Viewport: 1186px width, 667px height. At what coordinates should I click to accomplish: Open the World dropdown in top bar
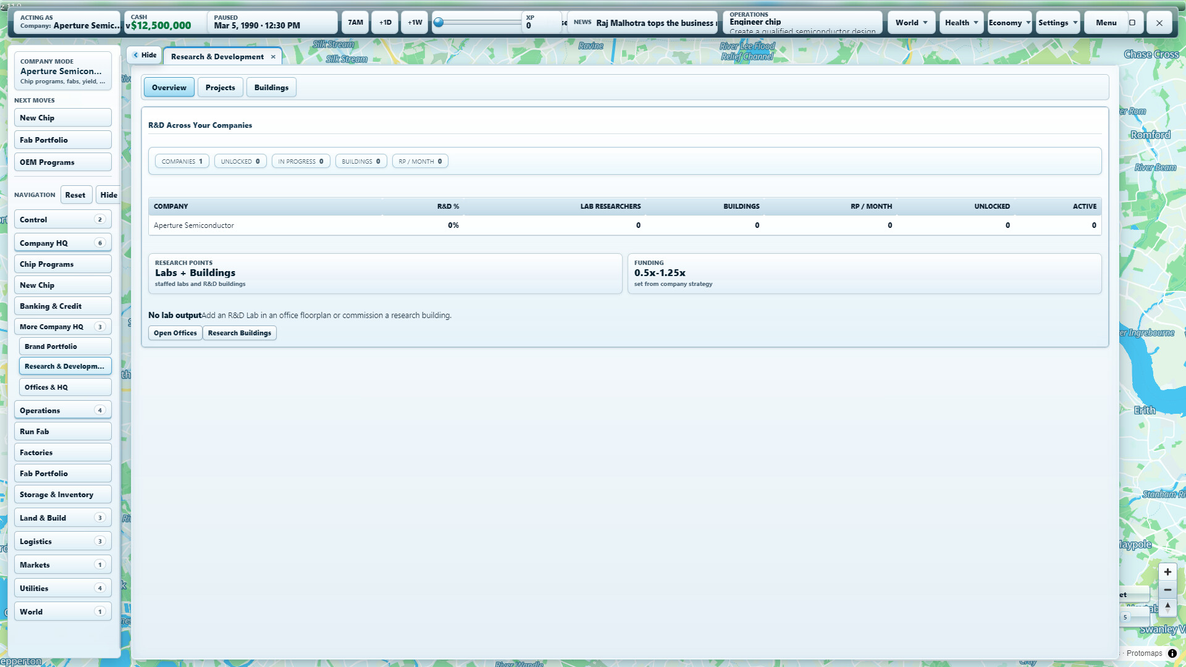pos(912,23)
